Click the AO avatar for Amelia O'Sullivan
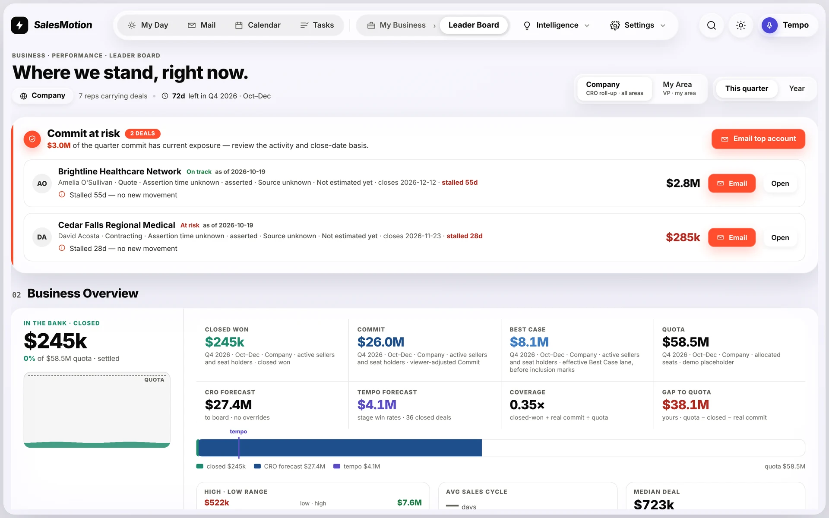Screen dimensions: 829x518 coord(42,183)
